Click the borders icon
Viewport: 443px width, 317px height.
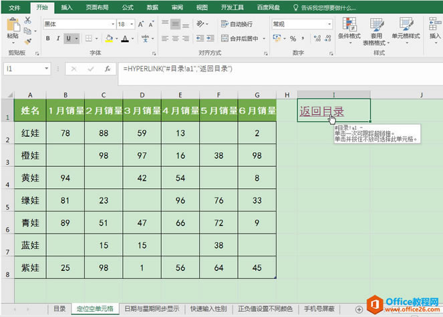(89, 39)
